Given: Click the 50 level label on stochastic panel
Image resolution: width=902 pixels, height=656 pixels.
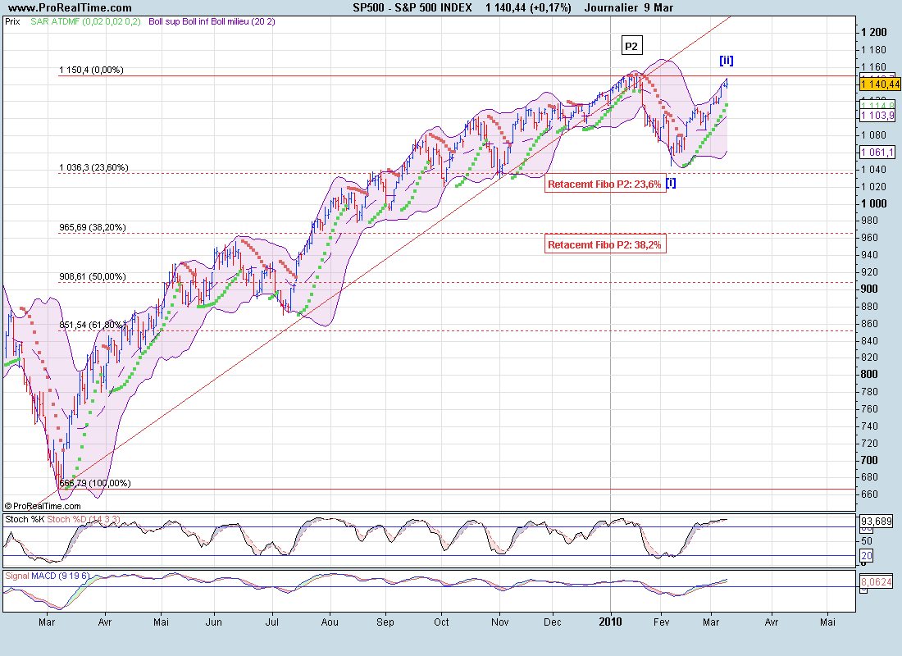Looking at the screenshot, I should (867, 541).
